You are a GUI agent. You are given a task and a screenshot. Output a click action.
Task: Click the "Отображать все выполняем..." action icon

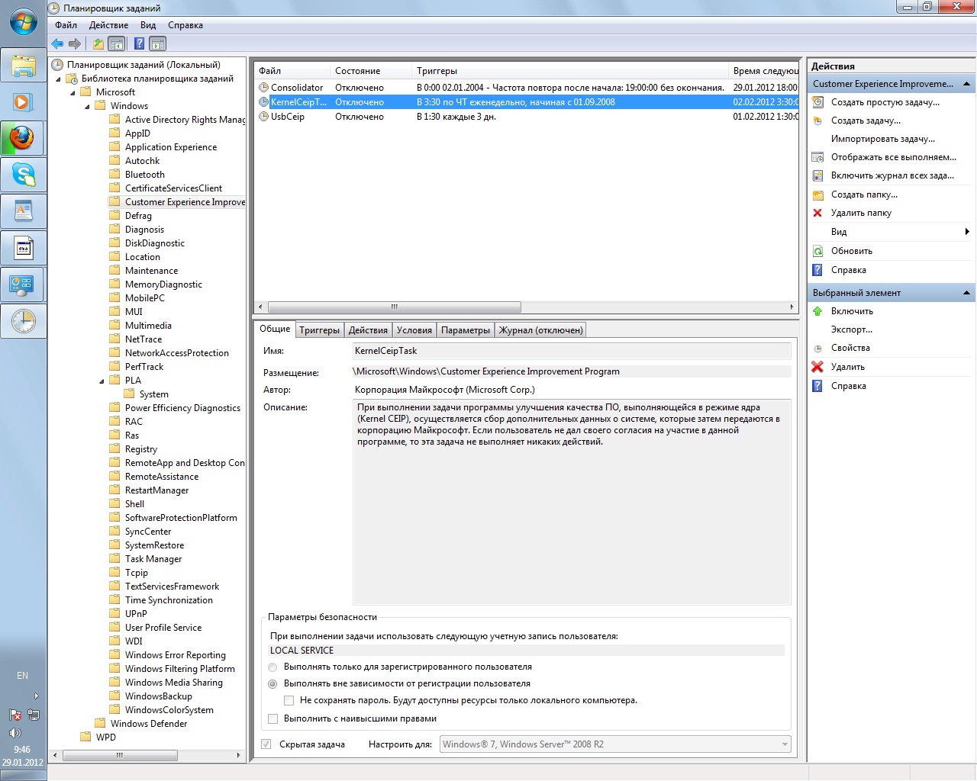pos(817,157)
